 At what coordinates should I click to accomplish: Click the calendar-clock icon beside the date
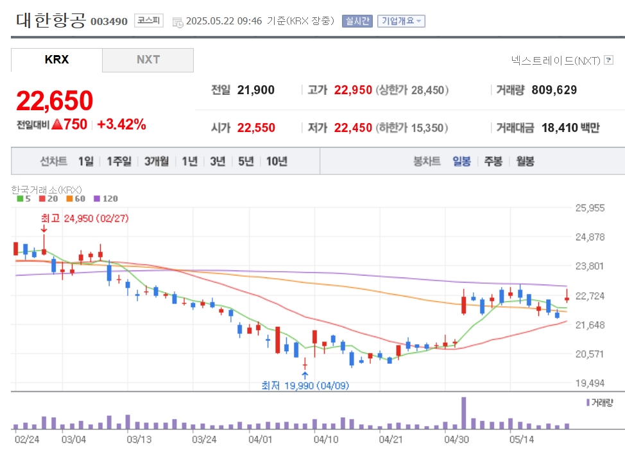point(178,22)
